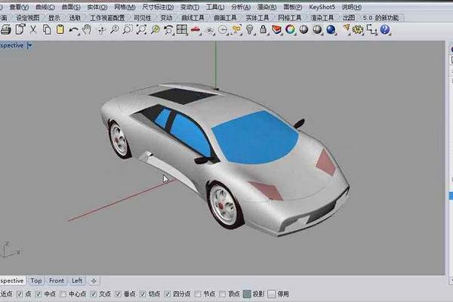This screenshot has width=453, height=302.
Task: Open the KeyShot5 menu
Action: click(322, 7)
